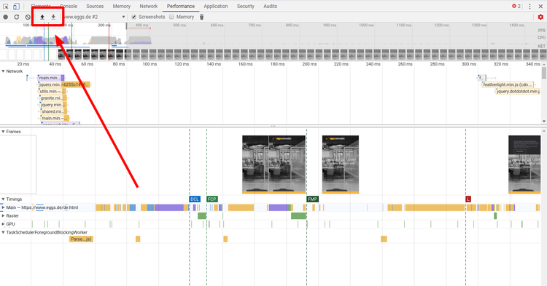This screenshot has height=286, width=547.
Task: Select the jquery.min network request bar
Action: (64, 84)
